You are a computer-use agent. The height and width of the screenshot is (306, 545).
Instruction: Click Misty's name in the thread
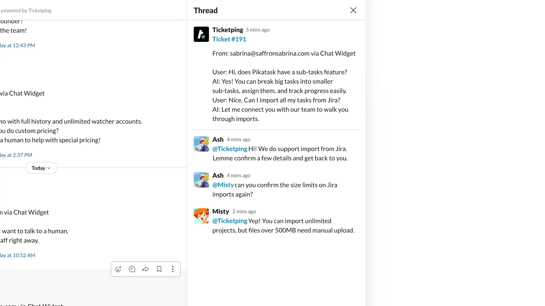point(221,211)
